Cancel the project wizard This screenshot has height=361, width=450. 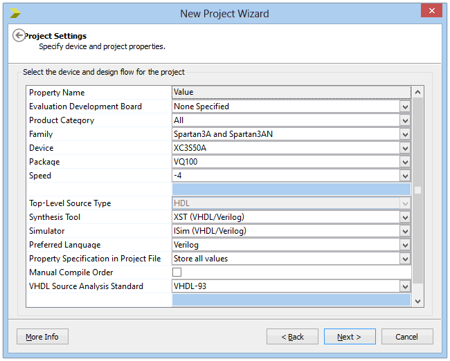click(406, 337)
